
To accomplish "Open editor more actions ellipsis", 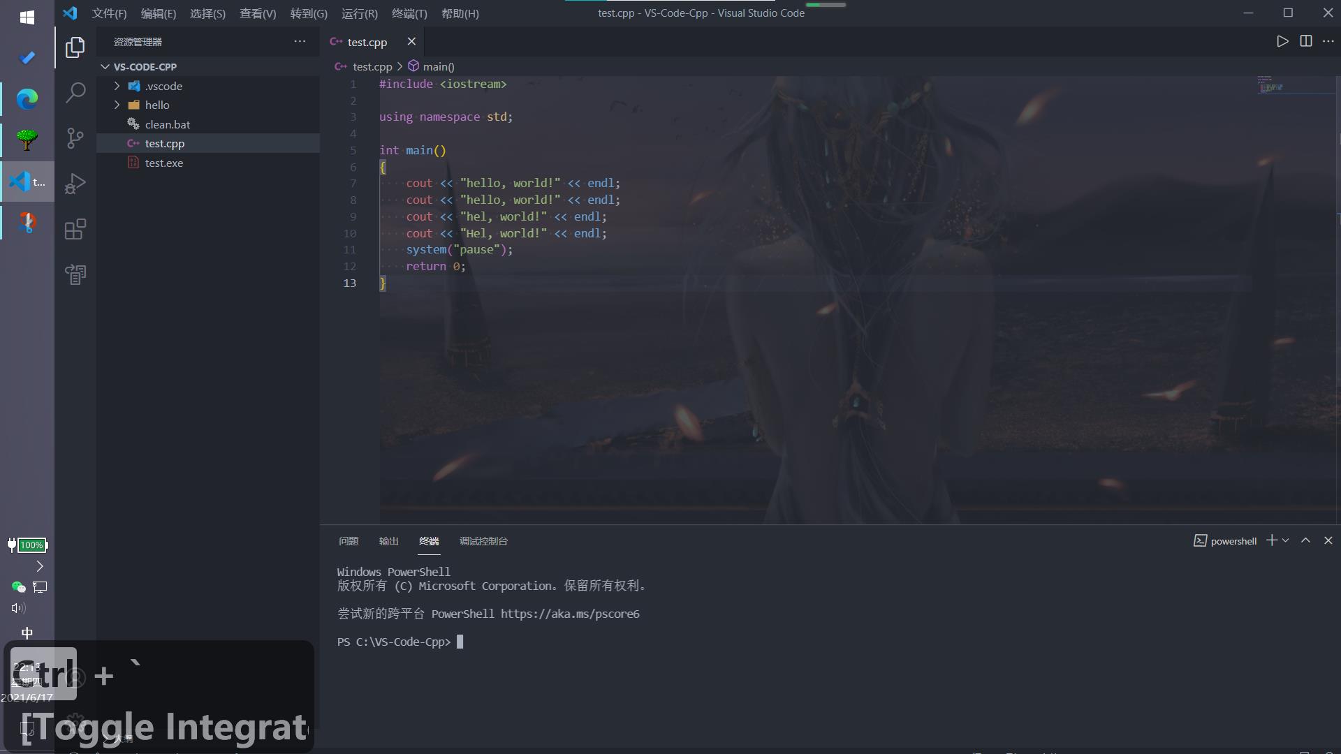I will coord(1328,41).
